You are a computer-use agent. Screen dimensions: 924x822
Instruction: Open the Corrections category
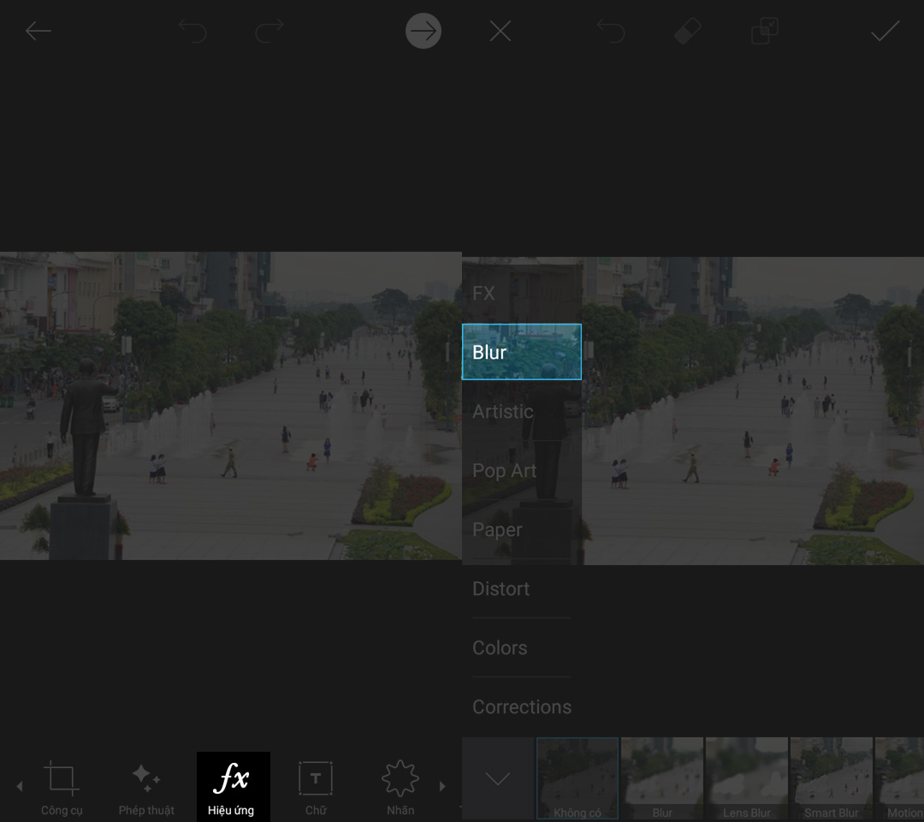point(522,707)
